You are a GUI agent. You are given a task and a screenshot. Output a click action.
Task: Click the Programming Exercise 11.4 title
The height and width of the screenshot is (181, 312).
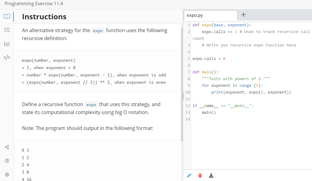[34, 4]
